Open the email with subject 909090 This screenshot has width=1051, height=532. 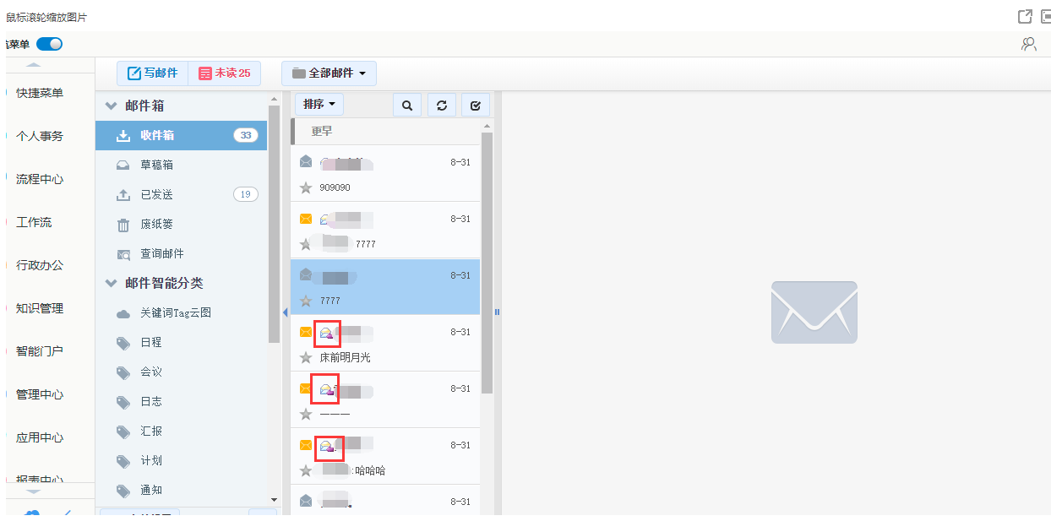tap(385, 173)
